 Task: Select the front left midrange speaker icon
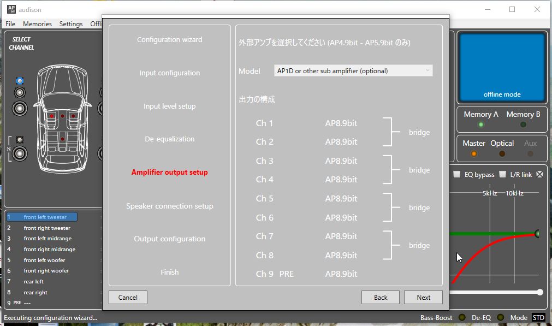[20, 93]
